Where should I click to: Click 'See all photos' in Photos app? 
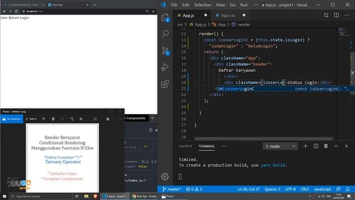[12, 119]
